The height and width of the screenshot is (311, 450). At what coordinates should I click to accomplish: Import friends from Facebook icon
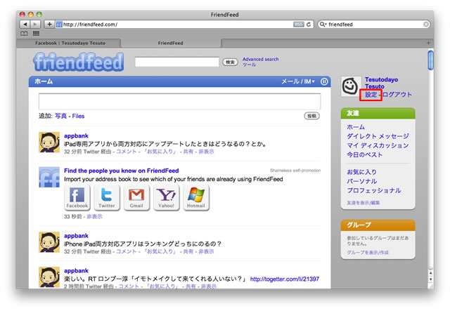(x=77, y=198)
